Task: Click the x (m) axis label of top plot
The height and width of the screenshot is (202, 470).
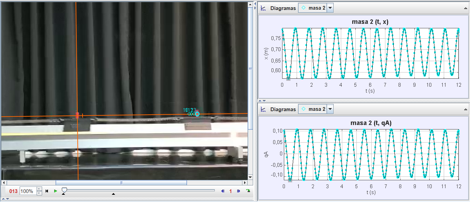Action: [266, 53]
